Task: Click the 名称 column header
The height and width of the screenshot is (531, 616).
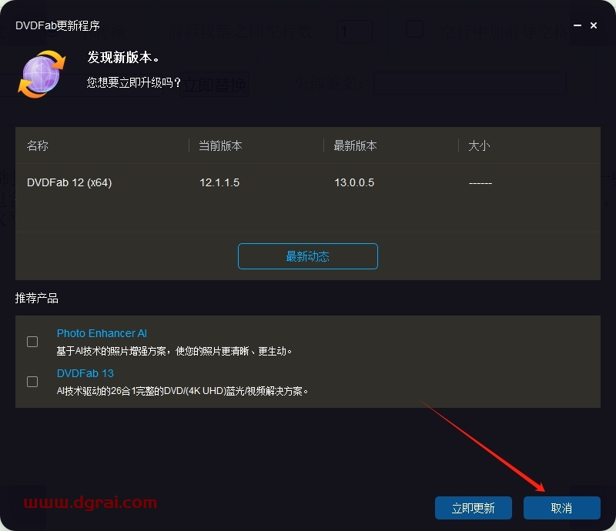Action: point(37,145)
